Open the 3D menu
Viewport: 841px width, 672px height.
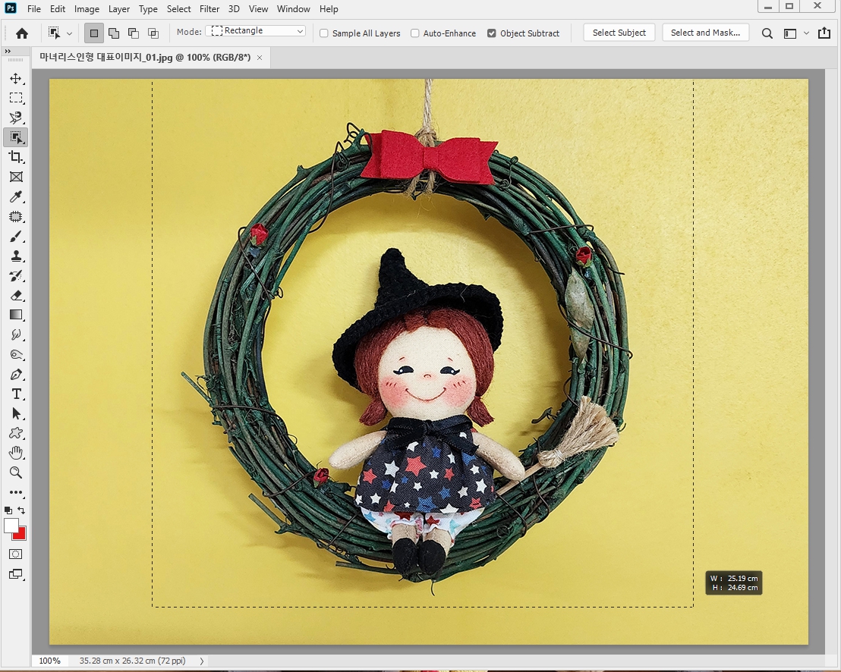pos(234,8)
